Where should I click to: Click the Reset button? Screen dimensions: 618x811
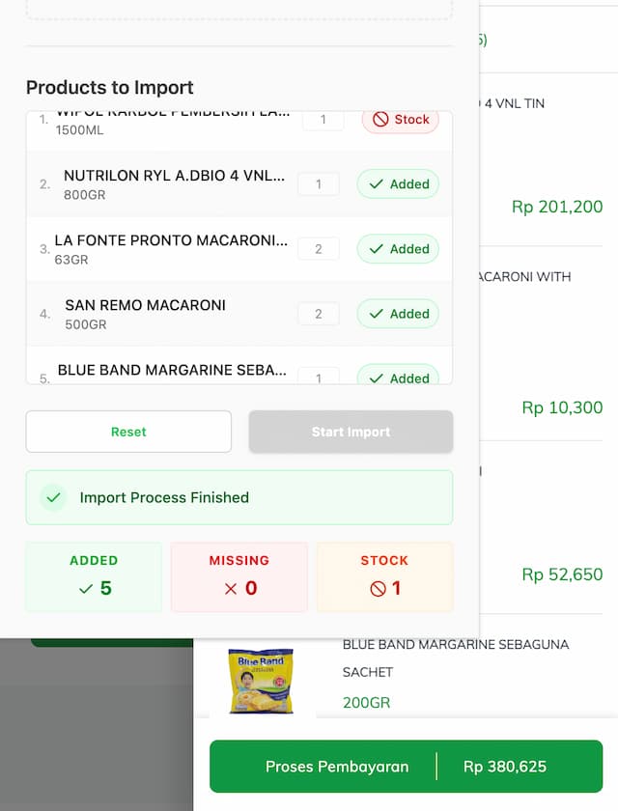(x=127, y=432)
